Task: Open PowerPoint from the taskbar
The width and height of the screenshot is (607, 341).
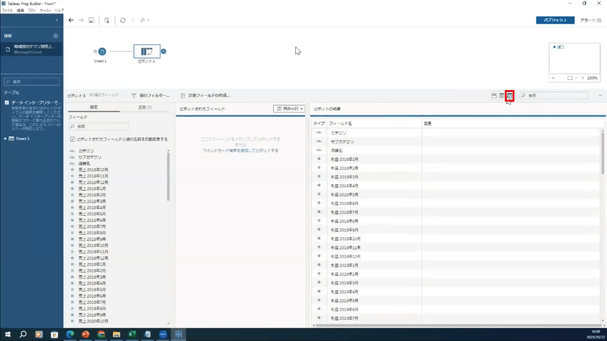Action: pos(86,334)
